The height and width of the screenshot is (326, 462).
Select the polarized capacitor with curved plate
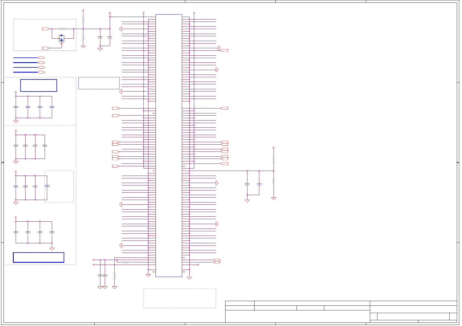(47, 186)
